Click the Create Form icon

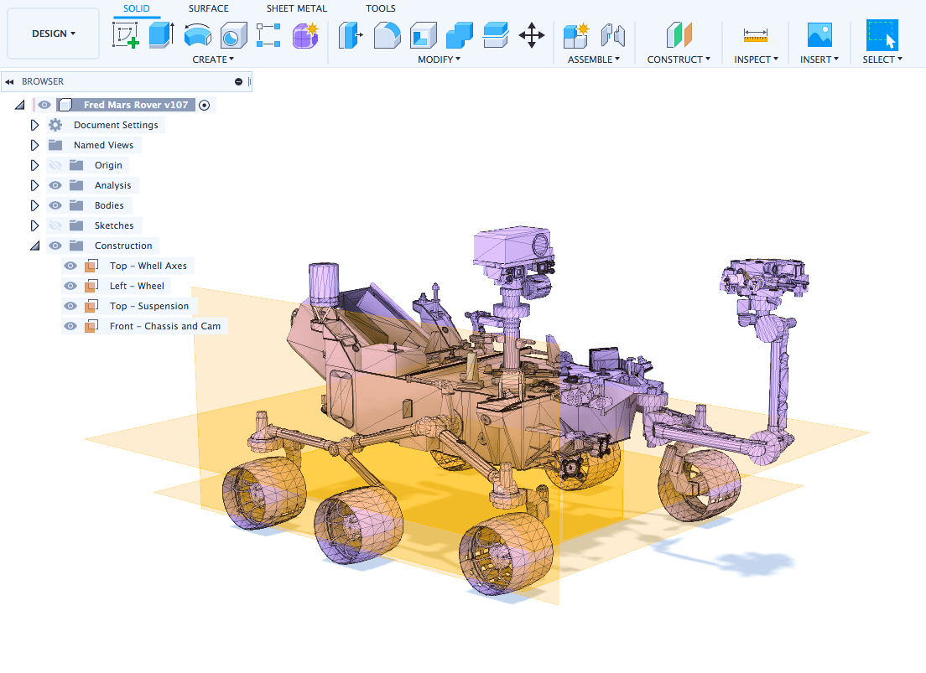coord(305,35)
